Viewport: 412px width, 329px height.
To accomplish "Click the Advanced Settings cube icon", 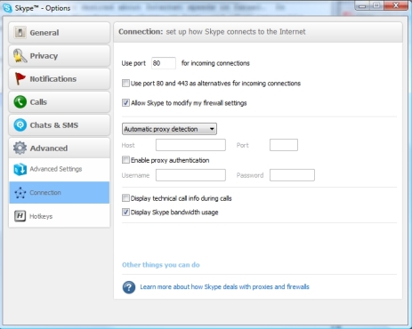I will [20, 169].
